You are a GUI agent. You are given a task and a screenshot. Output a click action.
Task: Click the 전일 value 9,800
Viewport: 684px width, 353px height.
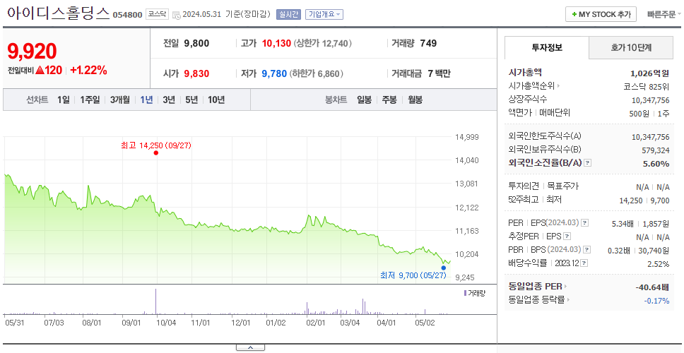point(196,43)
